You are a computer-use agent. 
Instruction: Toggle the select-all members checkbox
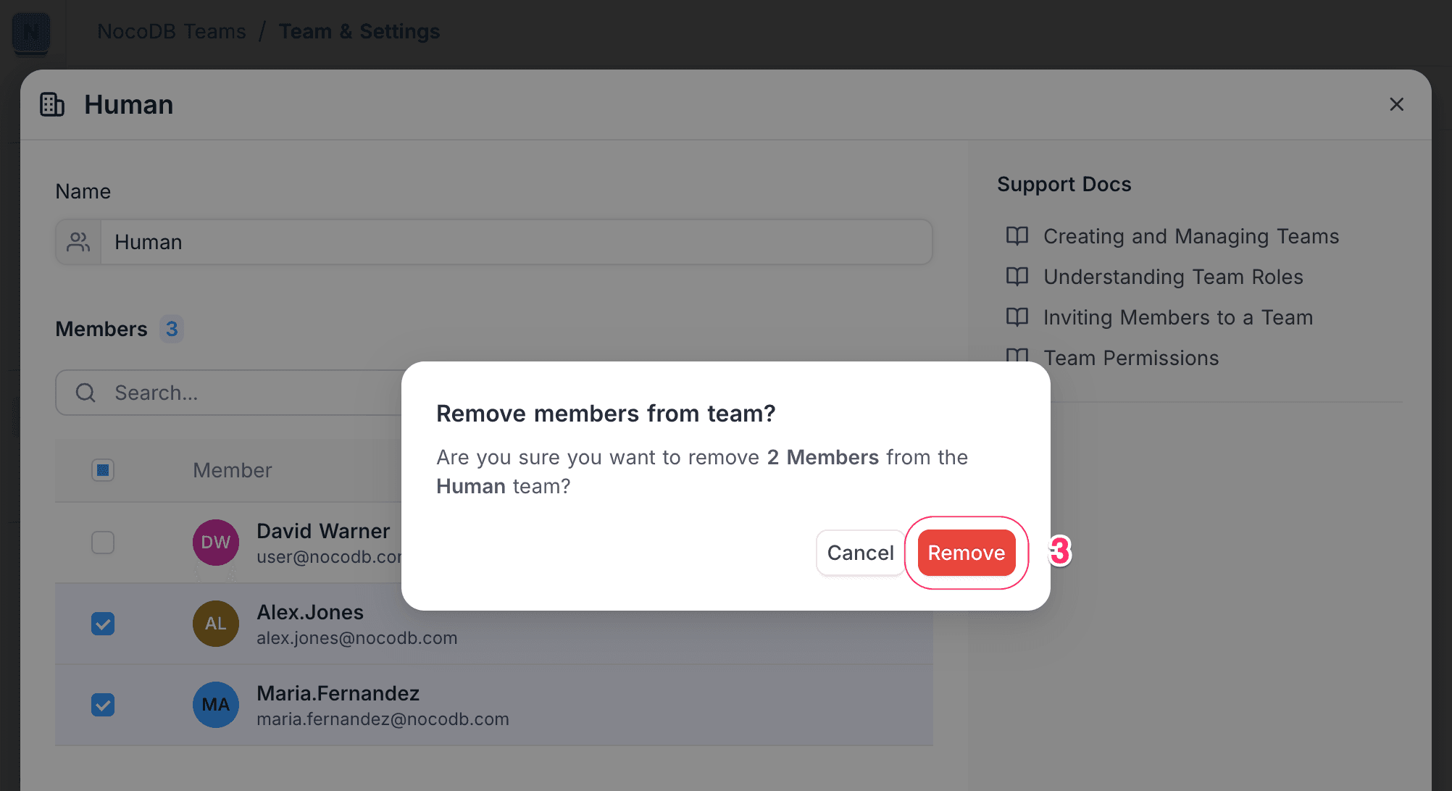[103, 470]
